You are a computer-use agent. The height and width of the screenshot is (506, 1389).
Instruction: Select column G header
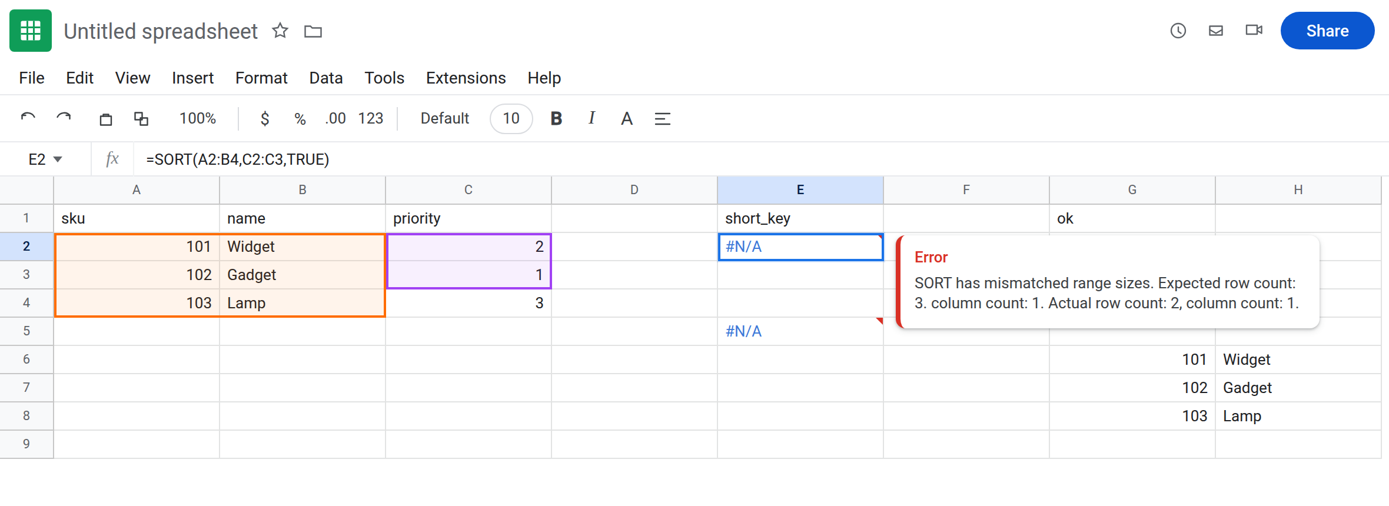click(1132, 189)
